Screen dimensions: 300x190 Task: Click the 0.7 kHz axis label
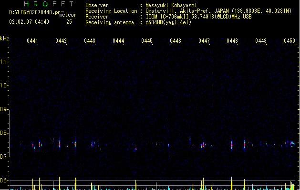[4, 157]
